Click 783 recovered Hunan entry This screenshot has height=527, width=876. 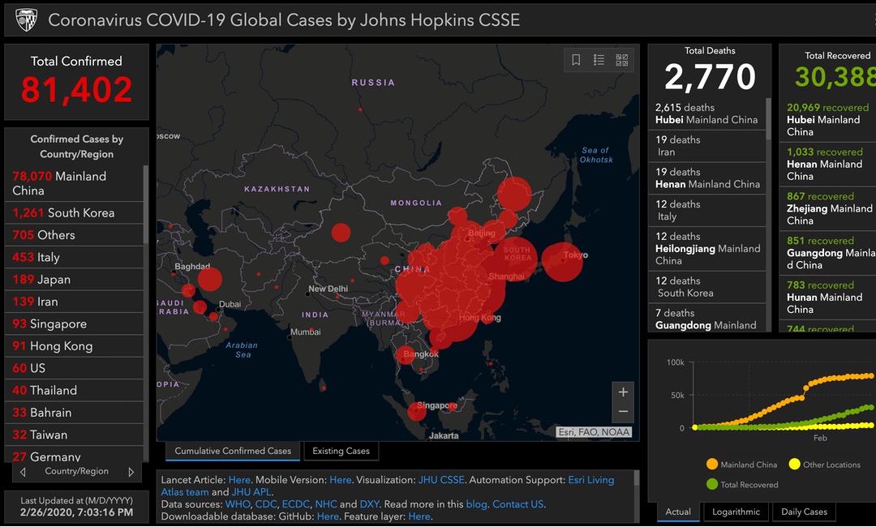pyautogui.click(x=828, y=298)
